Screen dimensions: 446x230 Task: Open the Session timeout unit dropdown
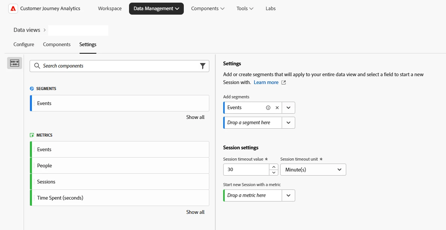point(313,170)
